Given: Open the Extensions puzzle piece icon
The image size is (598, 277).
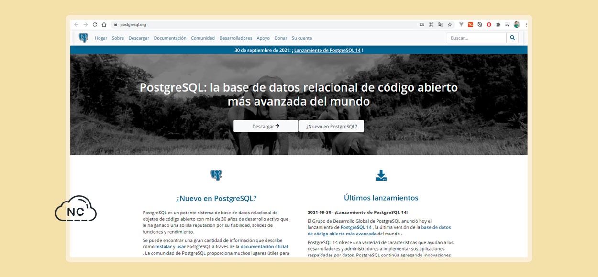Looking at the screenshot, I should point(498,24).
